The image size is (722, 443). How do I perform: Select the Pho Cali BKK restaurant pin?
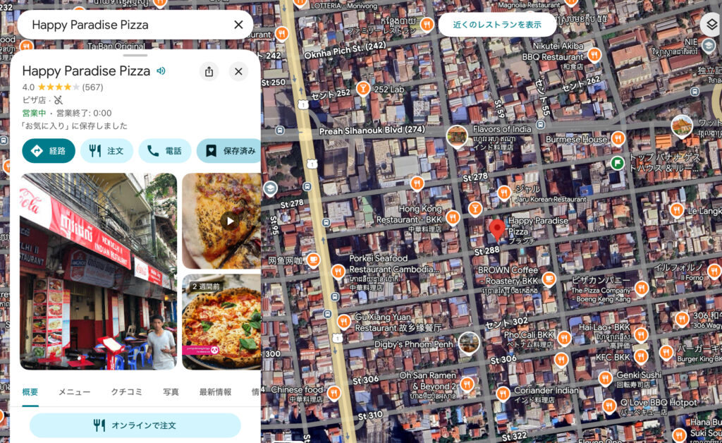pos(564,339)
